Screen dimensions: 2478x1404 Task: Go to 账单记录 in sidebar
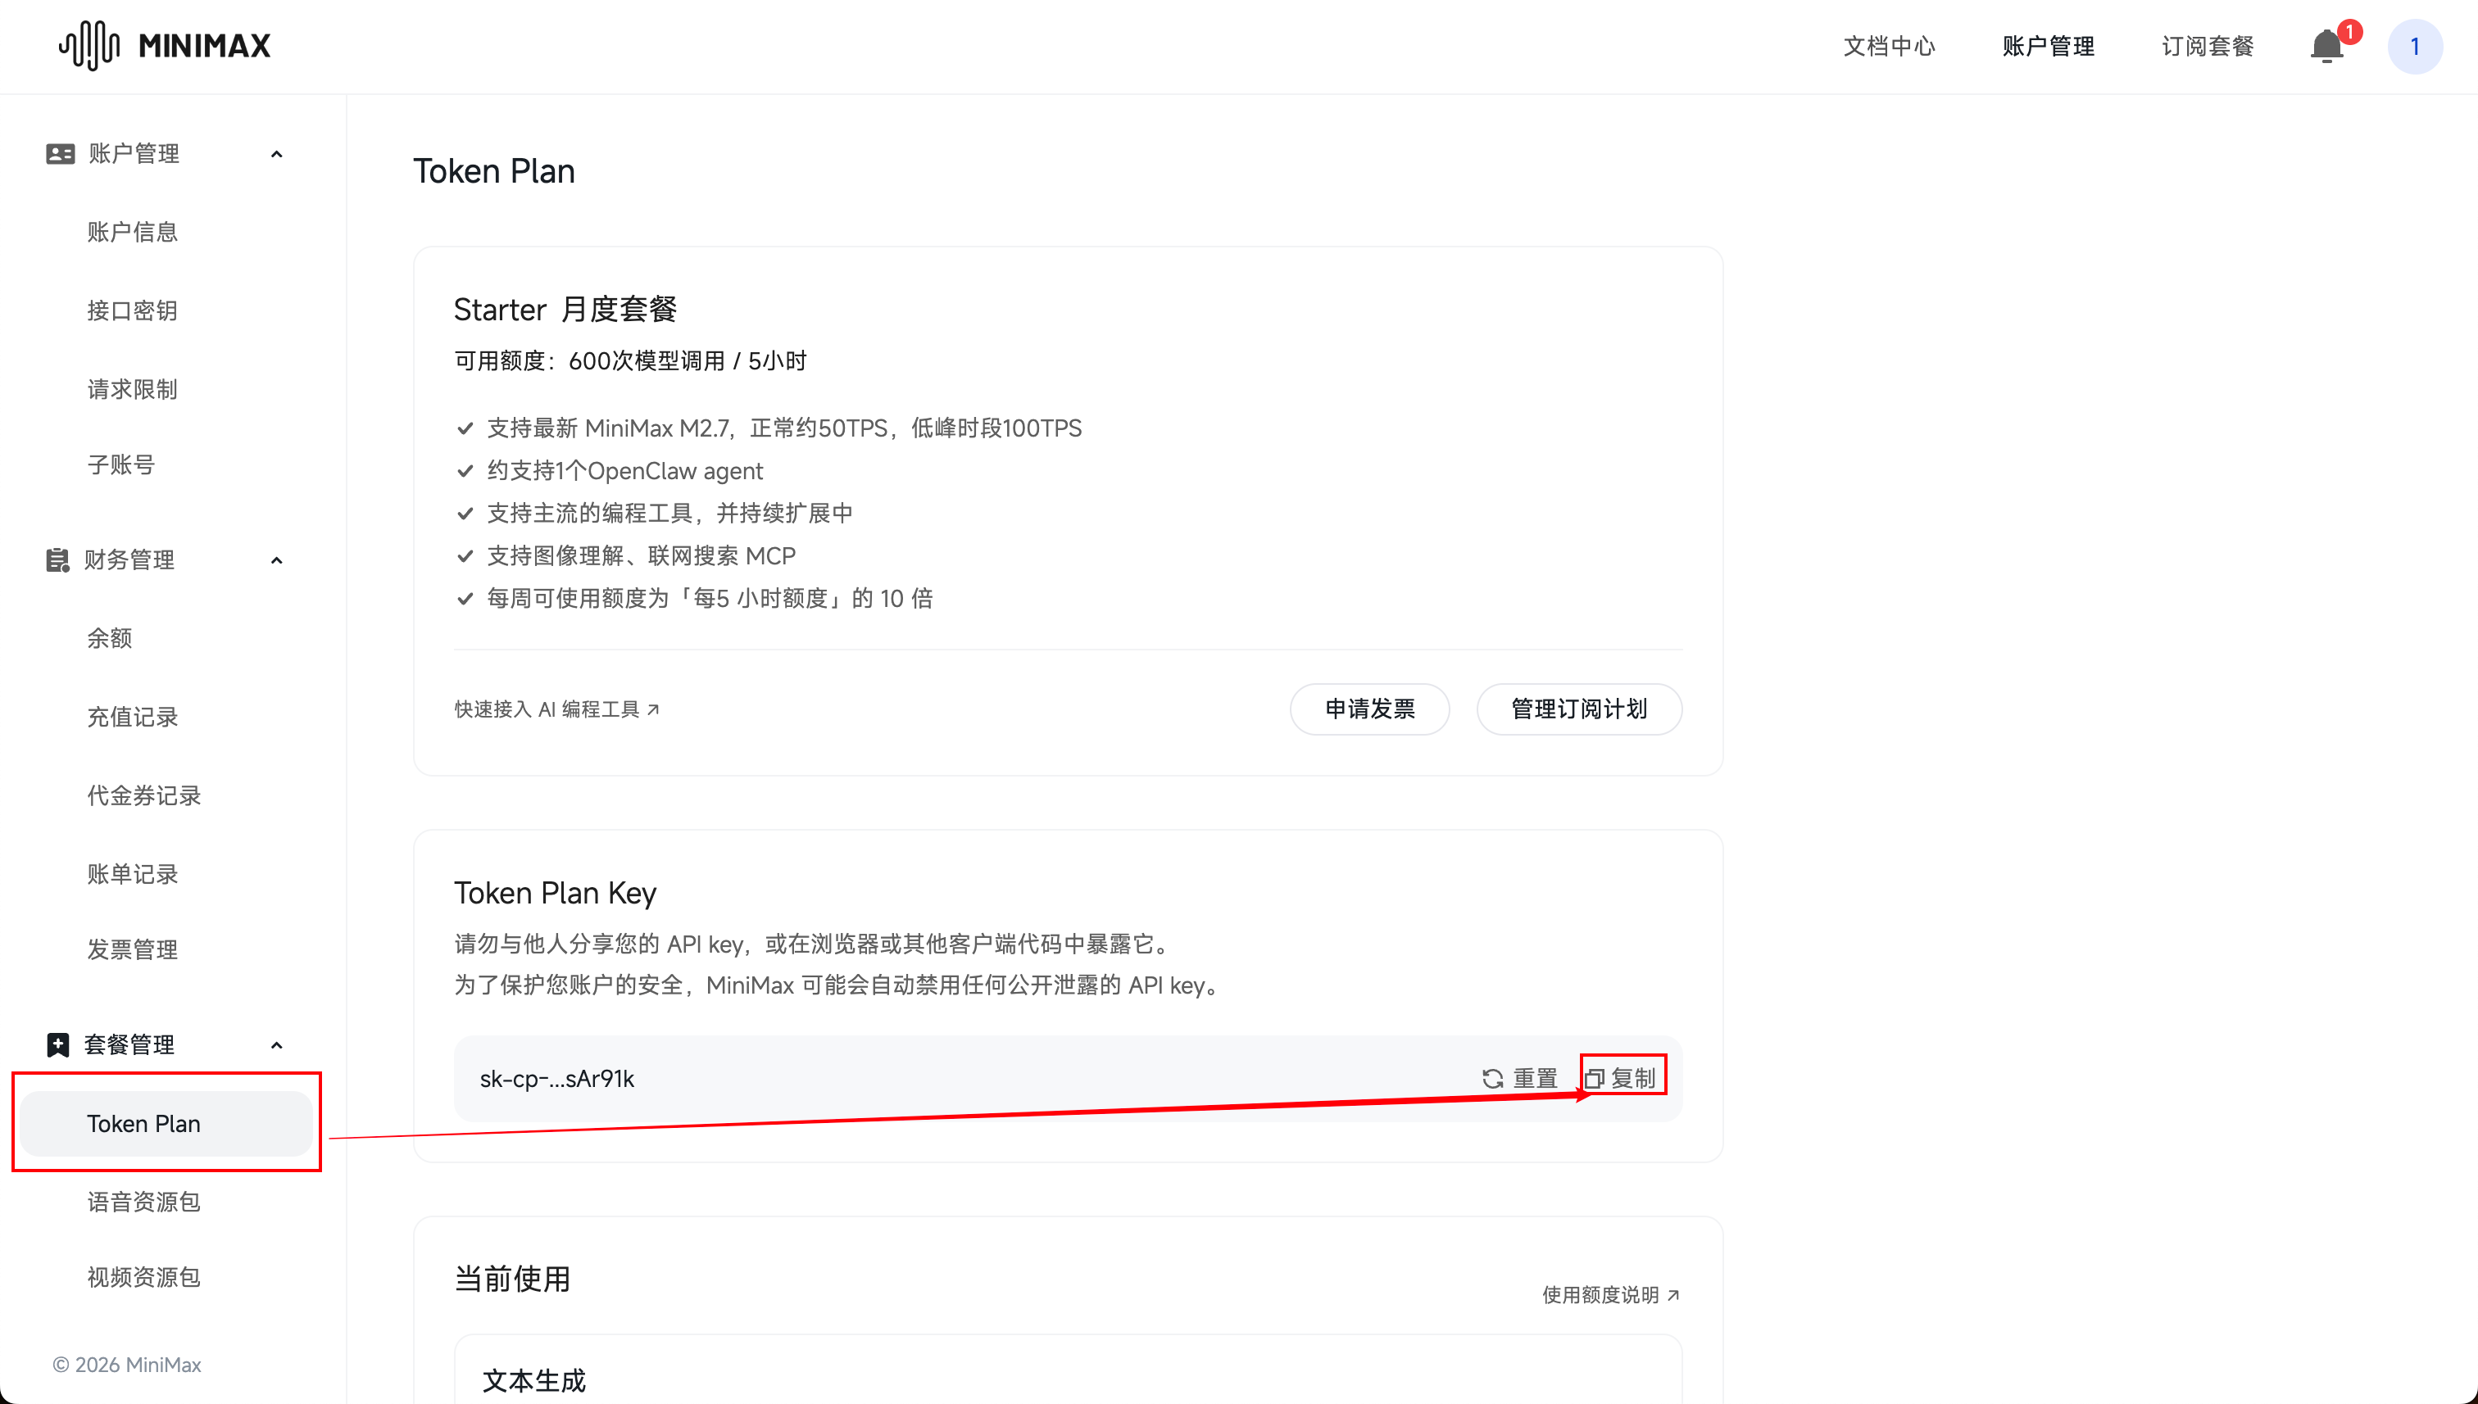point(132,875)
